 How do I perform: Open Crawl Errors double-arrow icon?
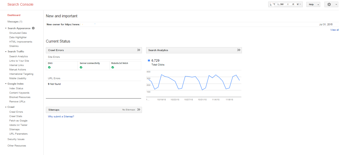pyautogui.click(x=139, y=50)
